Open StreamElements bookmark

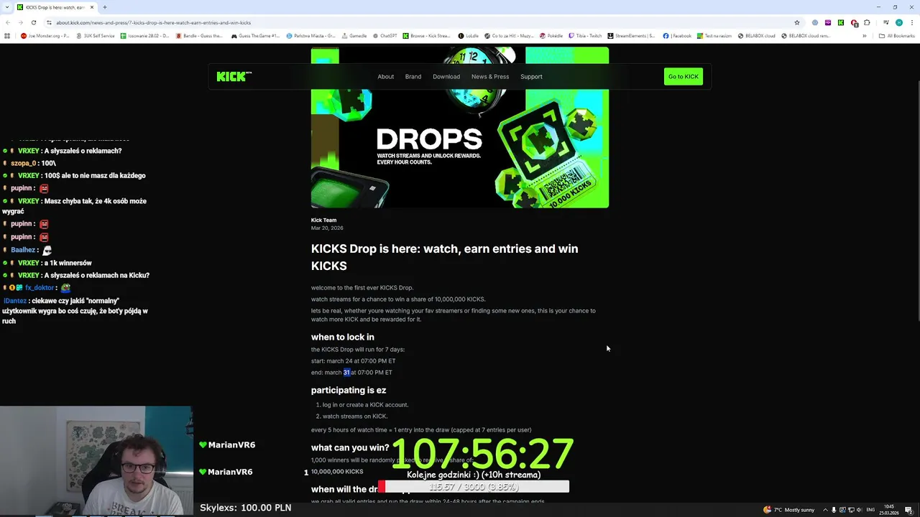pyautogui.click(x=631, y=36)
